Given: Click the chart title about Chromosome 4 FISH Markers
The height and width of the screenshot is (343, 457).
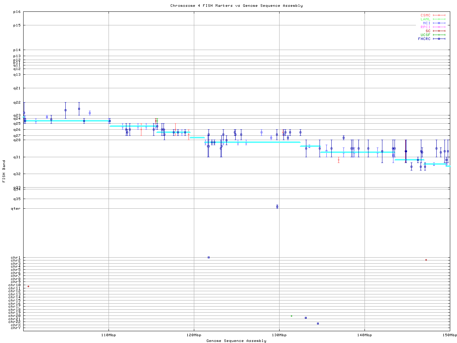Looking at the screenshot, I should (236, 6).
